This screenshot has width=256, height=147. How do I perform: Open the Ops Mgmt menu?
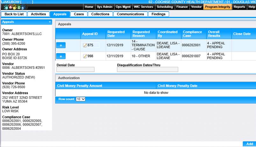123,7
